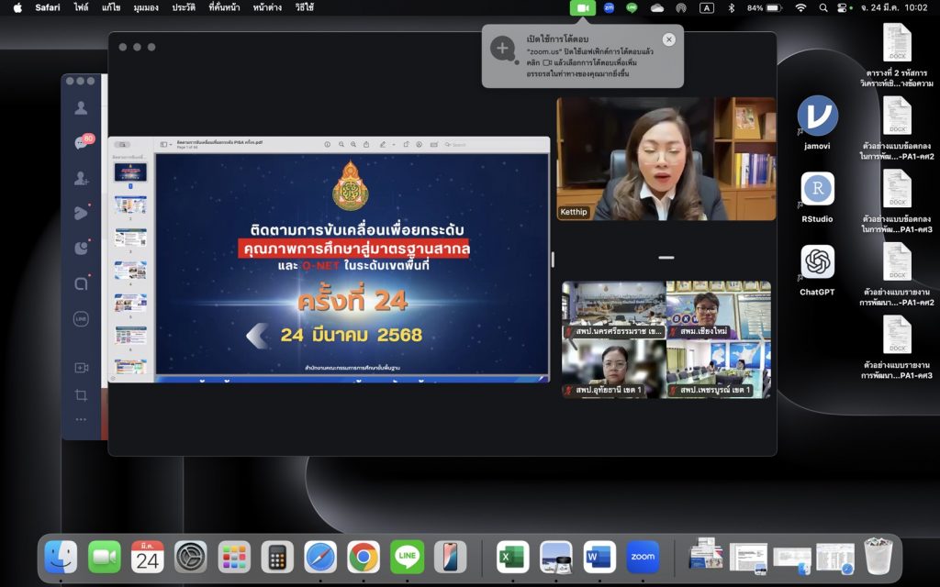Open Google Chrome from the Dock

pyautogui.click(x=364, y=557)
